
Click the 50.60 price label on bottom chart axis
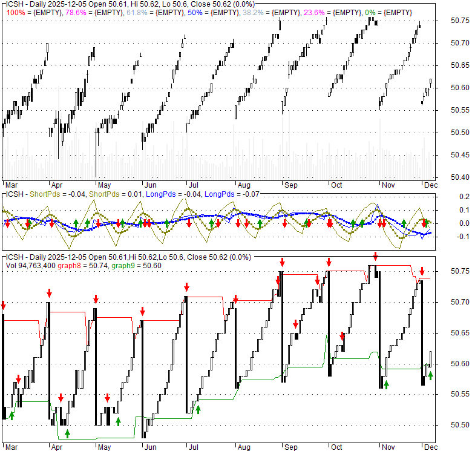[460, 364]
